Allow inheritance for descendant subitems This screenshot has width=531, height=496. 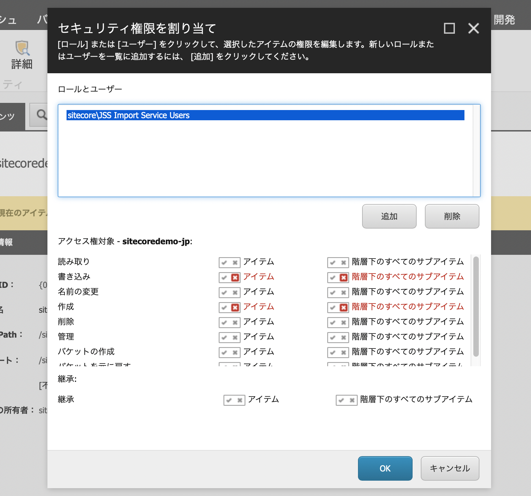point(341,400)
